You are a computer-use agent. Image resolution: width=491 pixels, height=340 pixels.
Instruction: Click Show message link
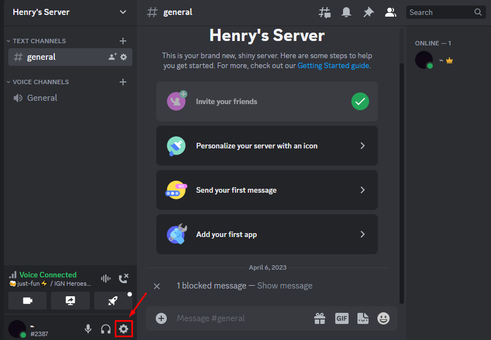pyautogui.click(x=285, y=286)
